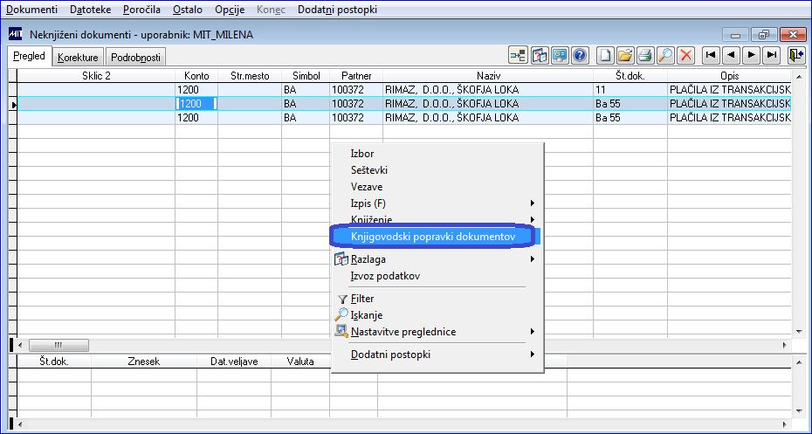The image size is (812, 434).
Task: Open the Opcije menu
Action: coord(230,10)
